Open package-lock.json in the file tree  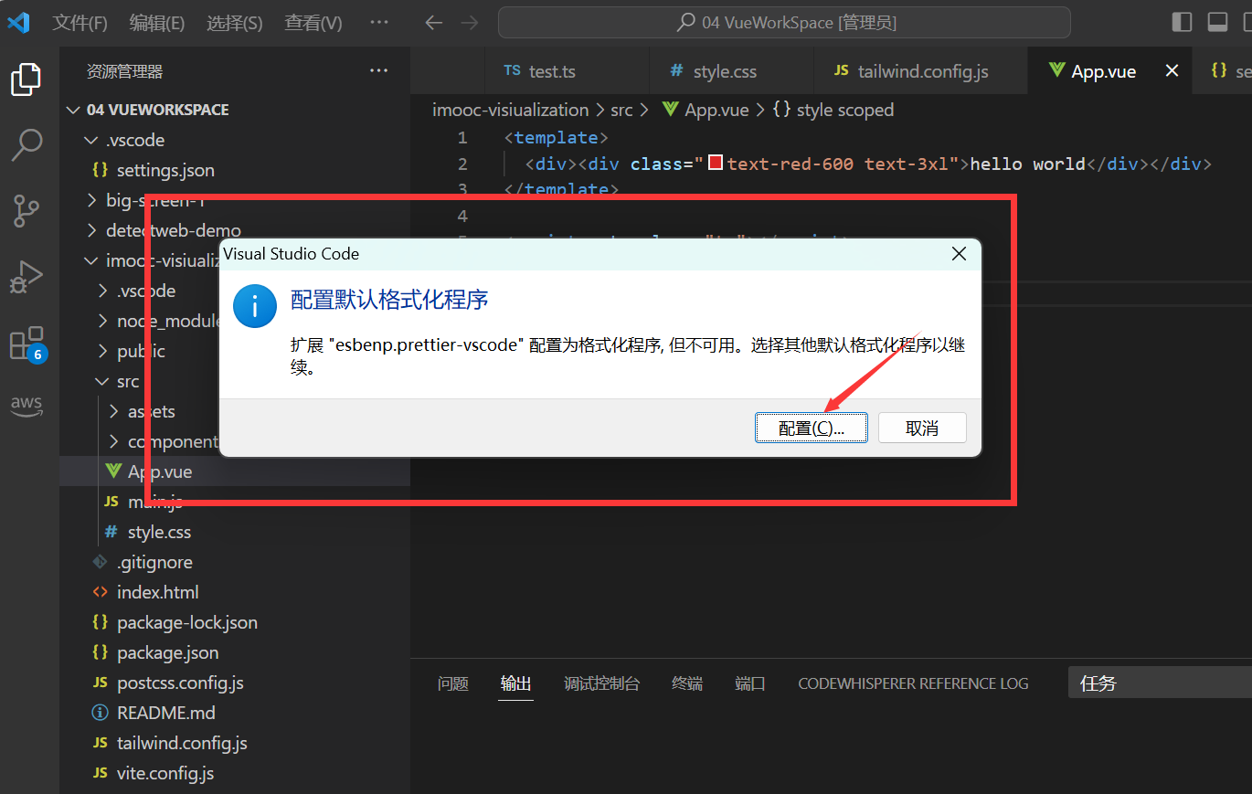click(235, 622)
